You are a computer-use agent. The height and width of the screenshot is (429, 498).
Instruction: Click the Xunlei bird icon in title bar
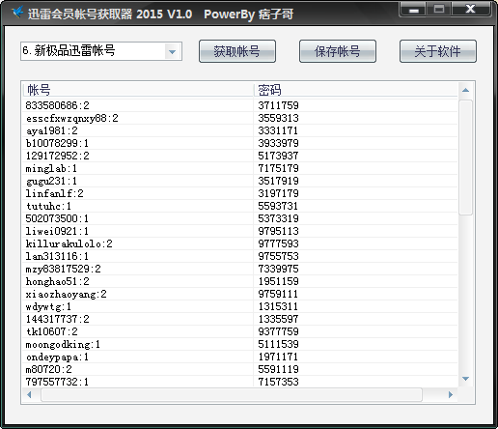coord(18,13)
